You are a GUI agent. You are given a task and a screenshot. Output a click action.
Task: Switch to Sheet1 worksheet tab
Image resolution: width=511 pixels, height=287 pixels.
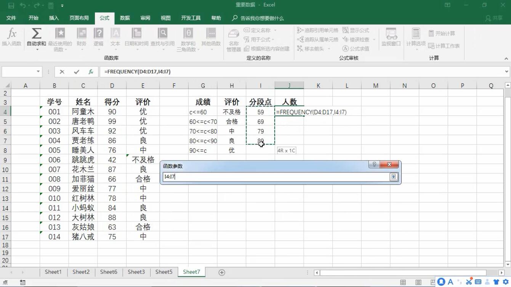click(53, 272)
